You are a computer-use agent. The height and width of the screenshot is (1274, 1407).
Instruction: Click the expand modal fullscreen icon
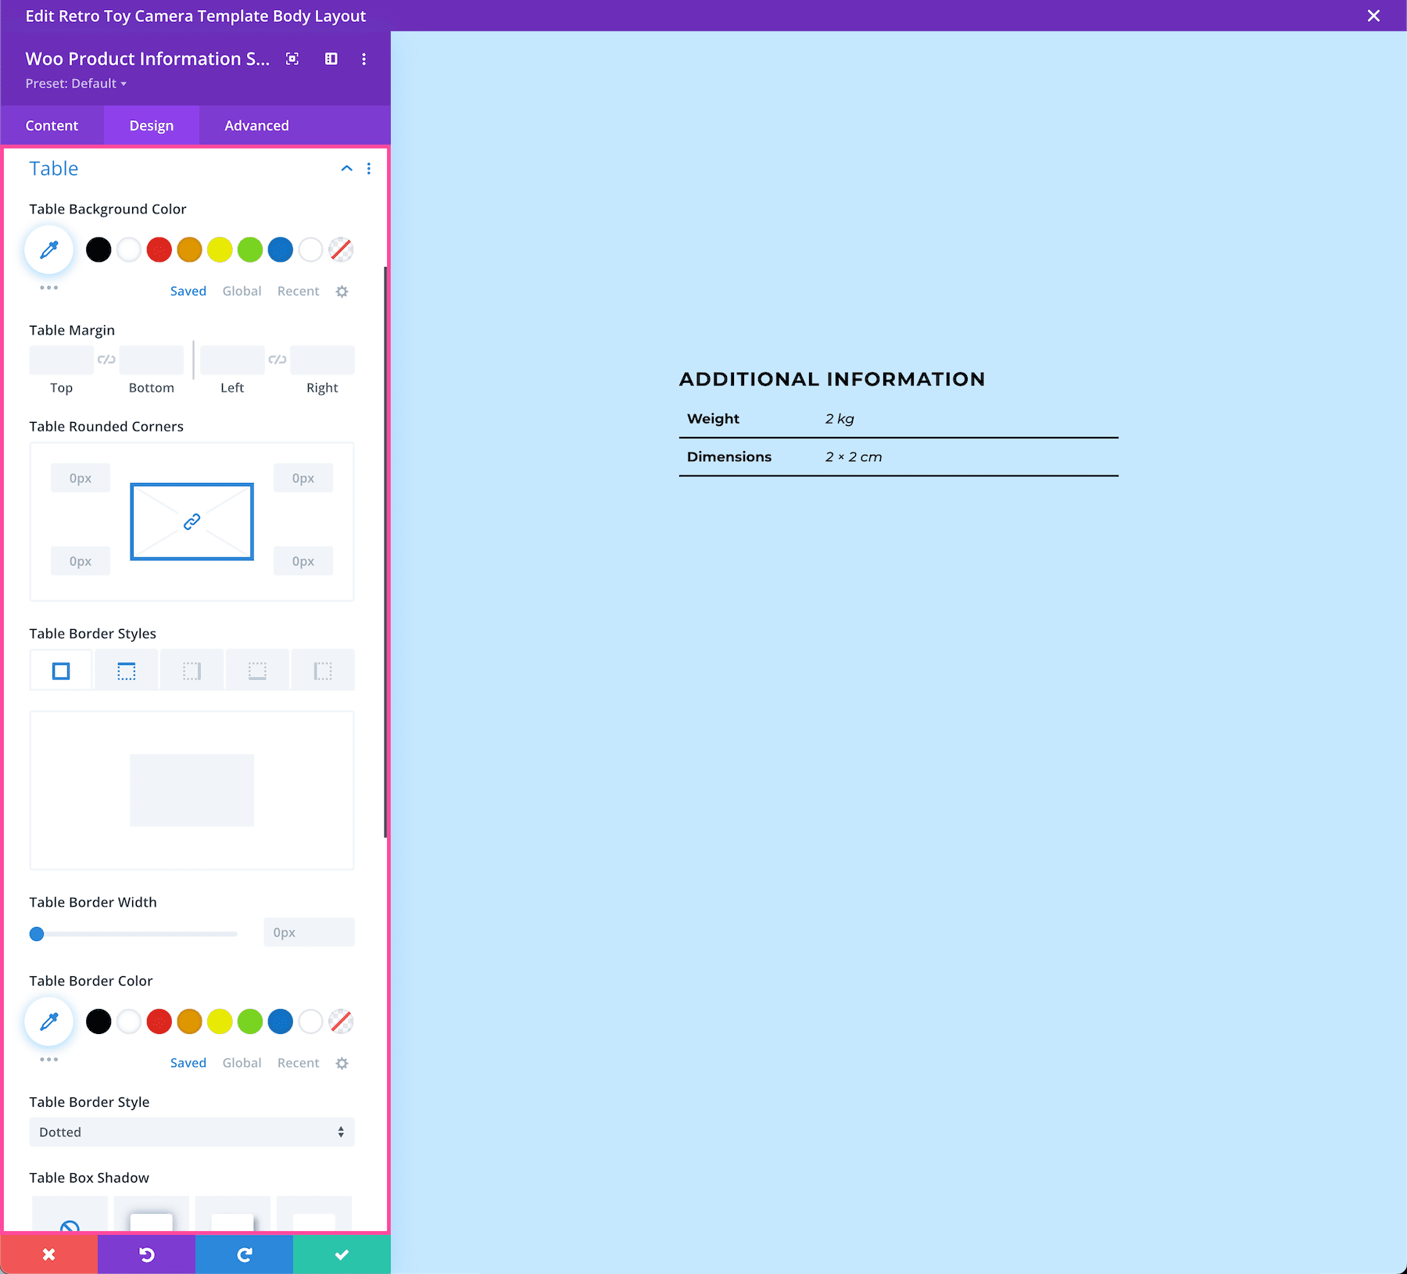(x=292, y=59)
